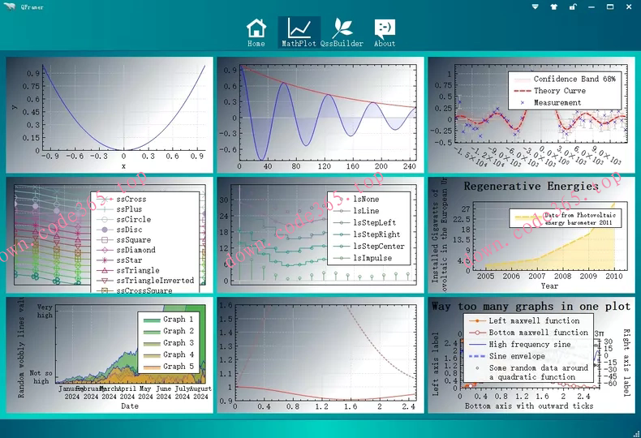641x438 pixels.
Task: Open the Home page icon
Action: tap(256, 32)
